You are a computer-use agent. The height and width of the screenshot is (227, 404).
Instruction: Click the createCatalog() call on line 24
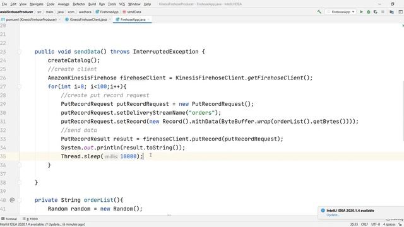point(74,61)
